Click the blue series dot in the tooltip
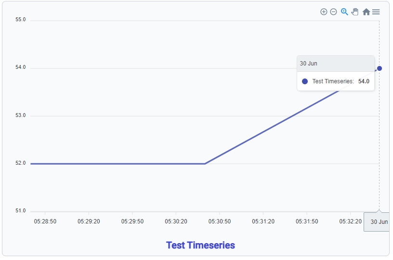The width and height of the screenshot is (393, 260). [x=305, y=81]
